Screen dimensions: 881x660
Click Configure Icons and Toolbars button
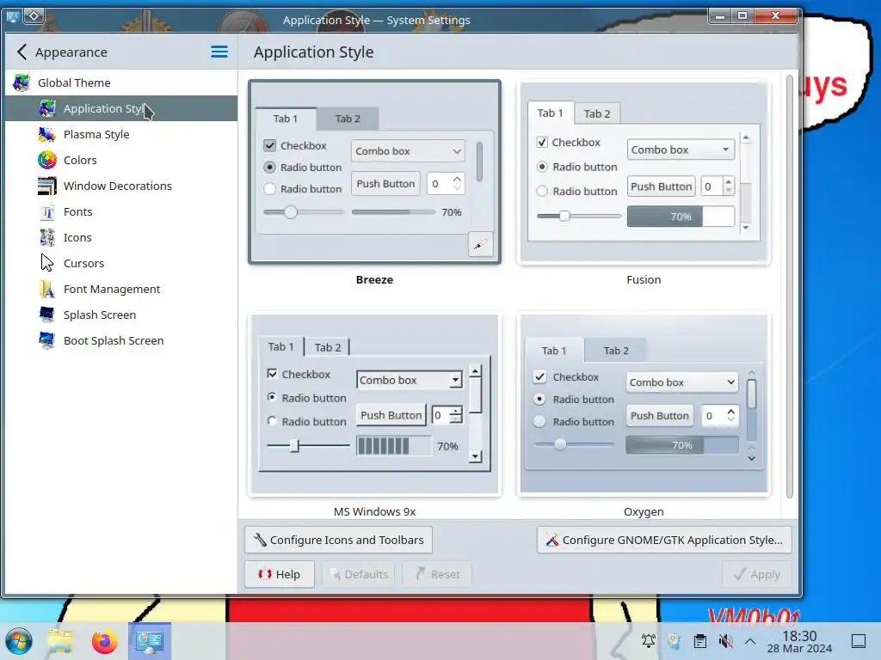coord(338,540)
